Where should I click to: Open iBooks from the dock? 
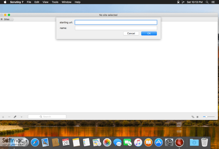coord(148,142)
